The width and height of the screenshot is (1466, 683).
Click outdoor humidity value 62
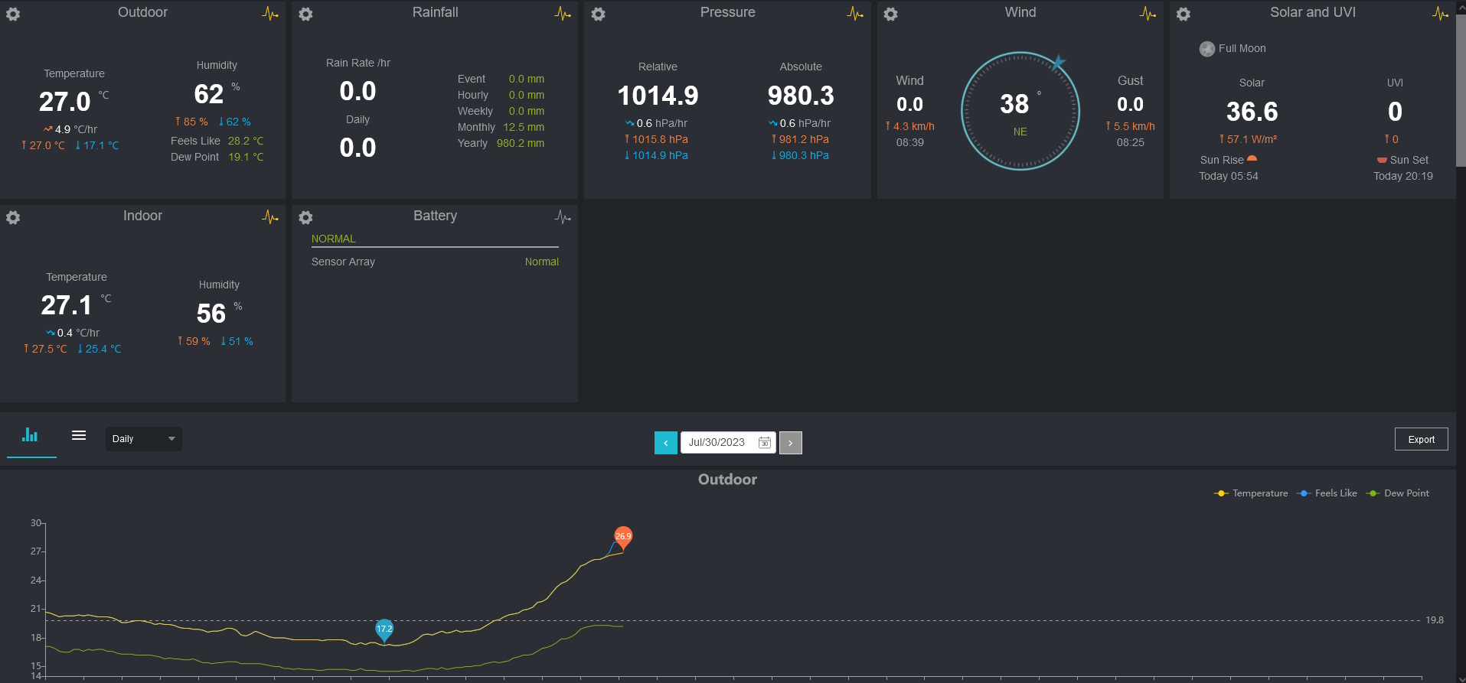click(x=209, y=94)
